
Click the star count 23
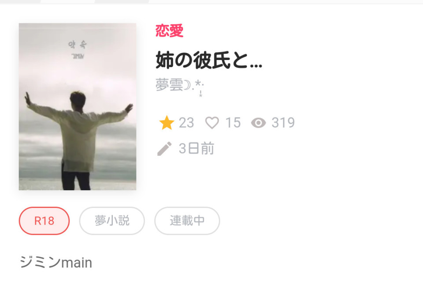186,123
